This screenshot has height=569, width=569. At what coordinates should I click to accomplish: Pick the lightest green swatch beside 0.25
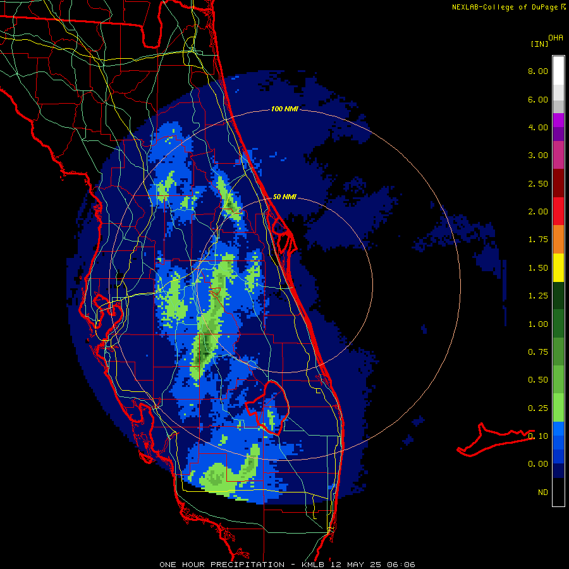[x=558, y=408]
